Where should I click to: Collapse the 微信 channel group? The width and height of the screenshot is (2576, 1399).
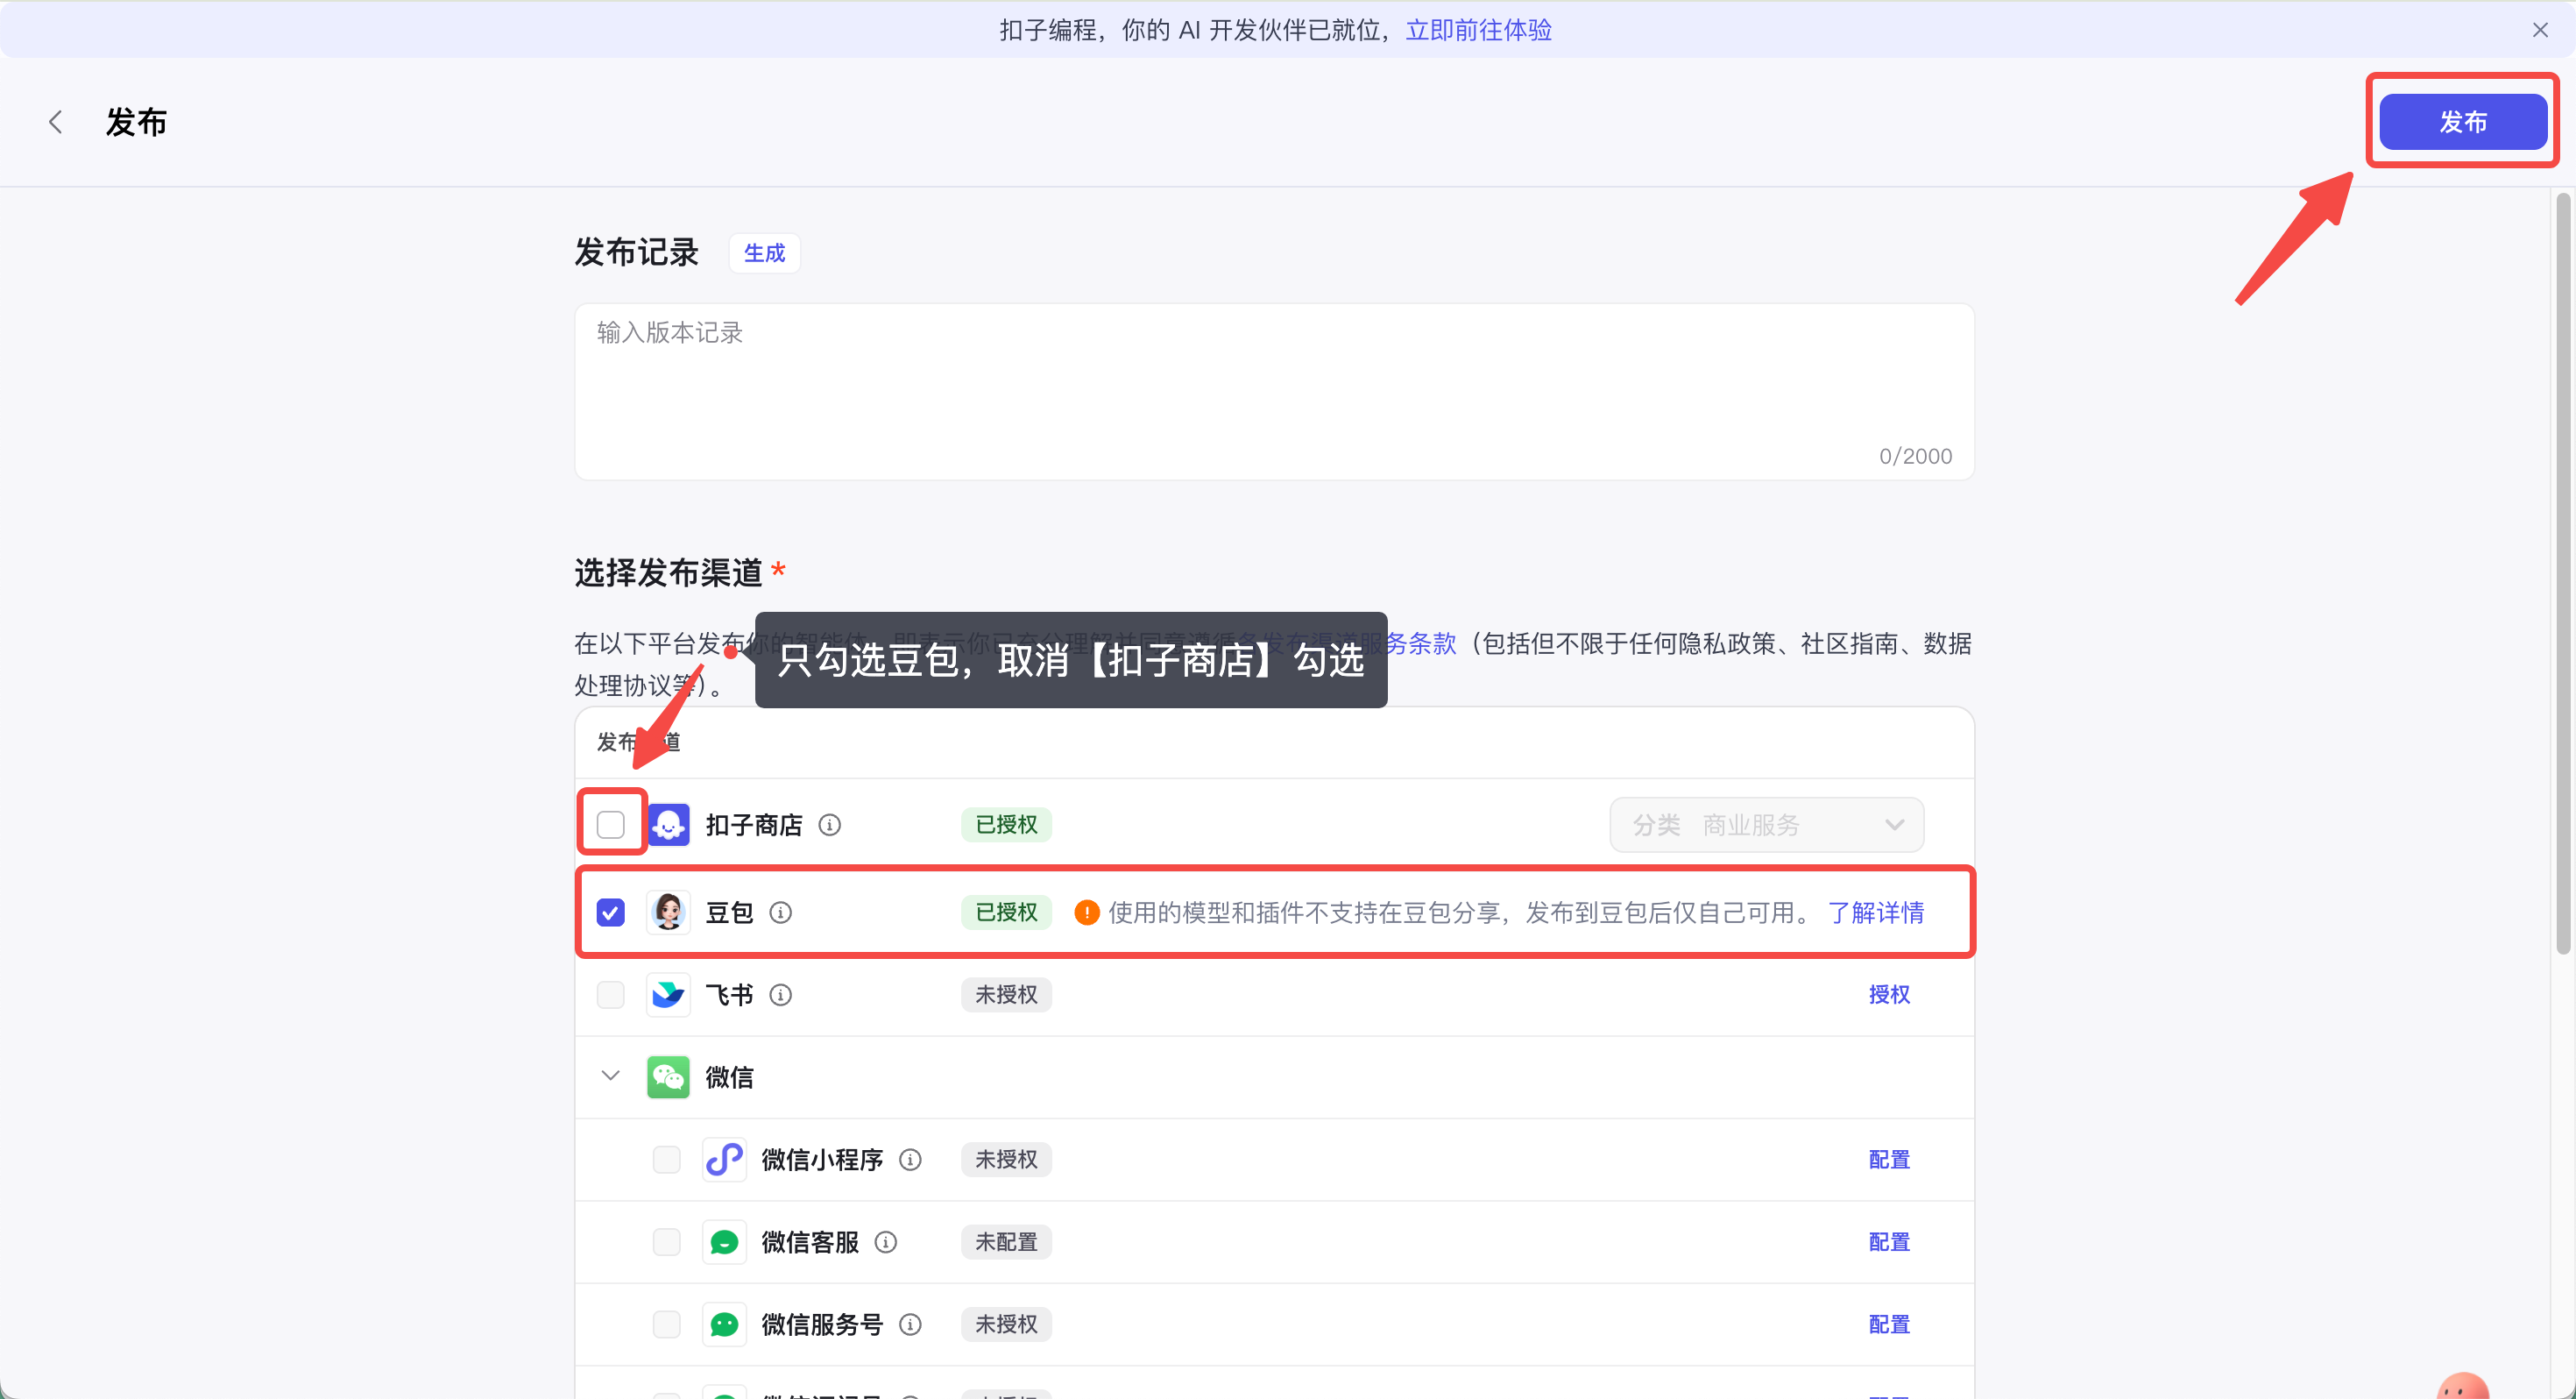click(610, 1076)
